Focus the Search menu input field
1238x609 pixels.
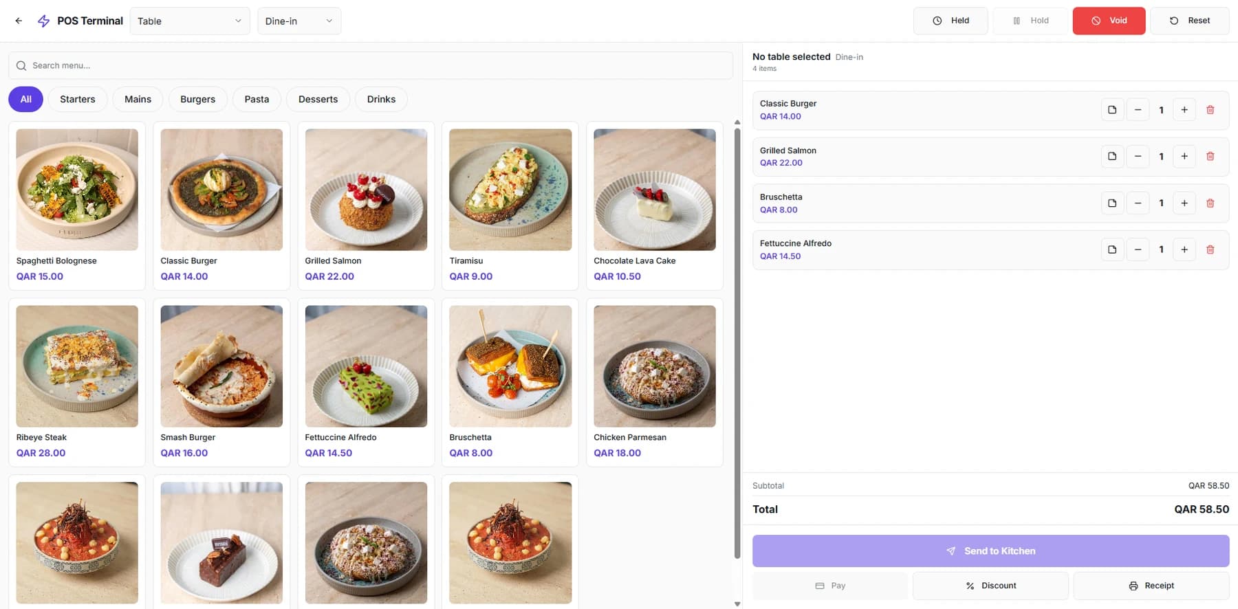coord(370,65)
